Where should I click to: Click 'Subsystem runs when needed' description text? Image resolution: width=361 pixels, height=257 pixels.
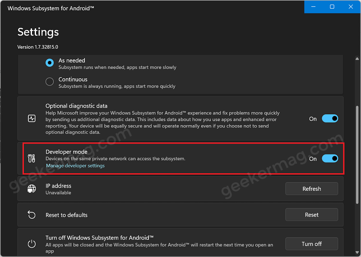pyautogui.click(x=117, y=68)
